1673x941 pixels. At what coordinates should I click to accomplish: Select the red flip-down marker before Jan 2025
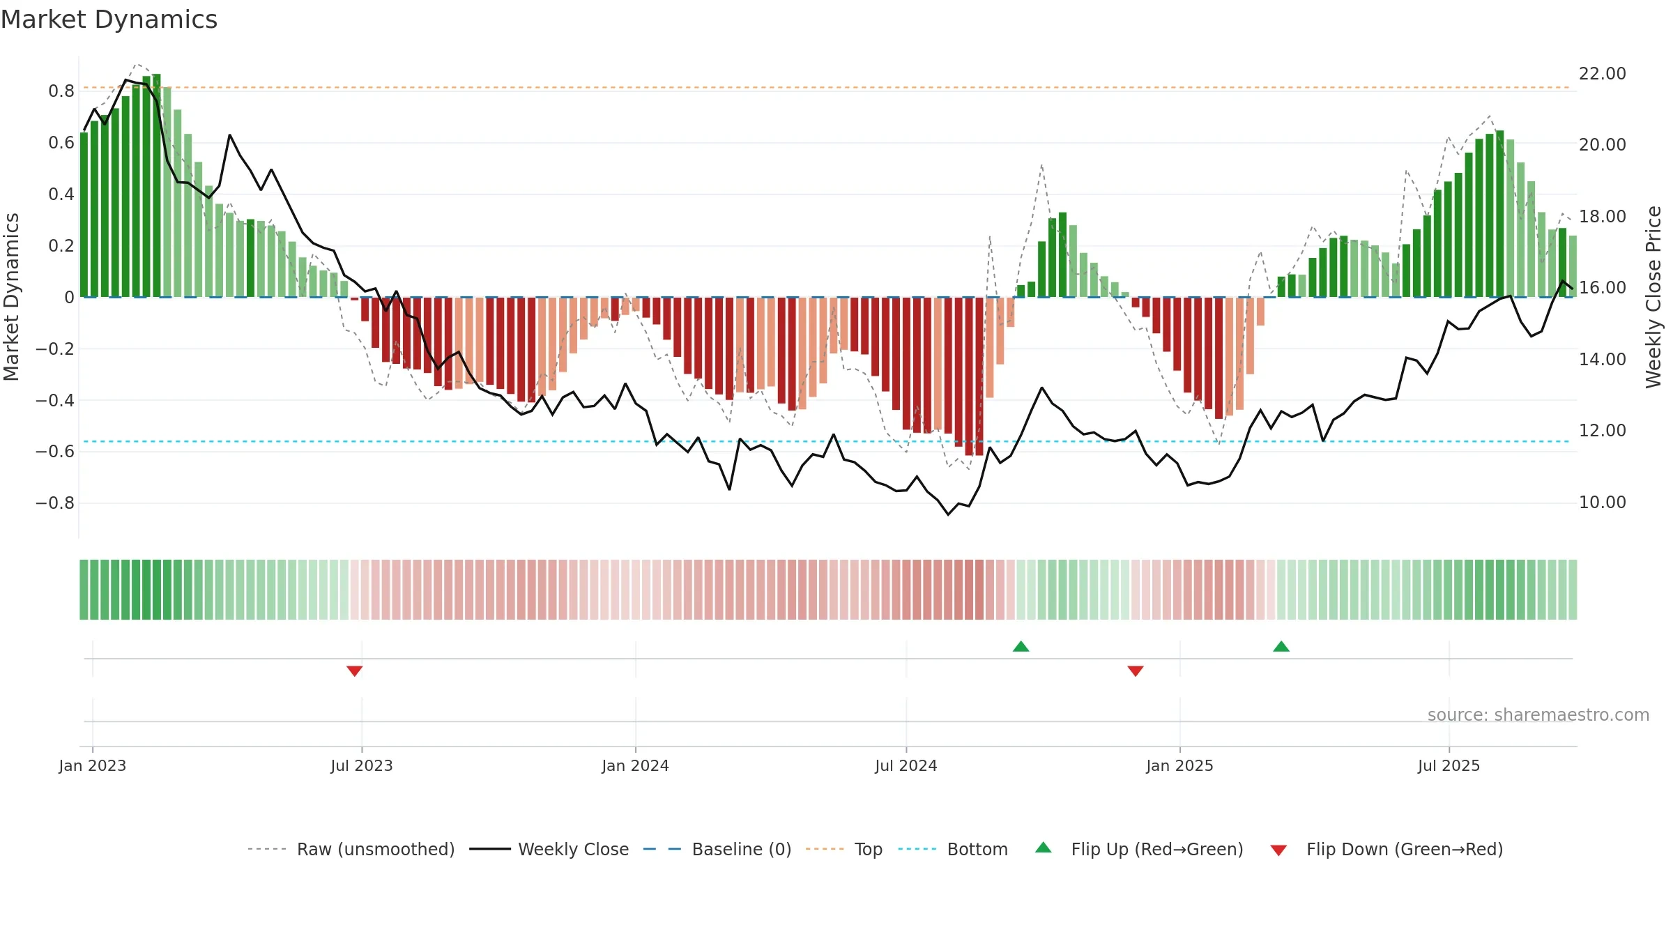point(1136,671)
